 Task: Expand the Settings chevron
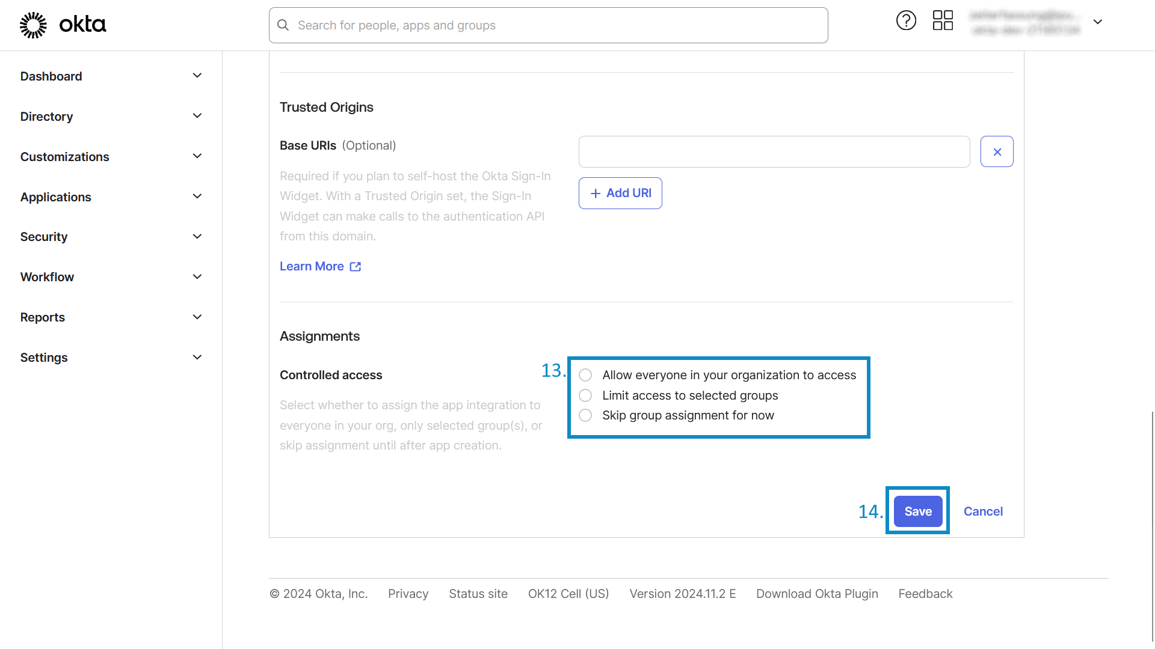pyautogui.click(x=197, y=358)
